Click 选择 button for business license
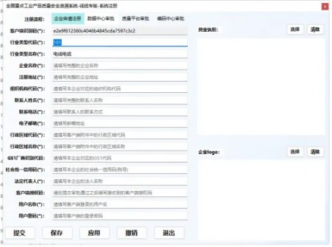The height and width of the screenshot is (247, 332). pos(295,29)
